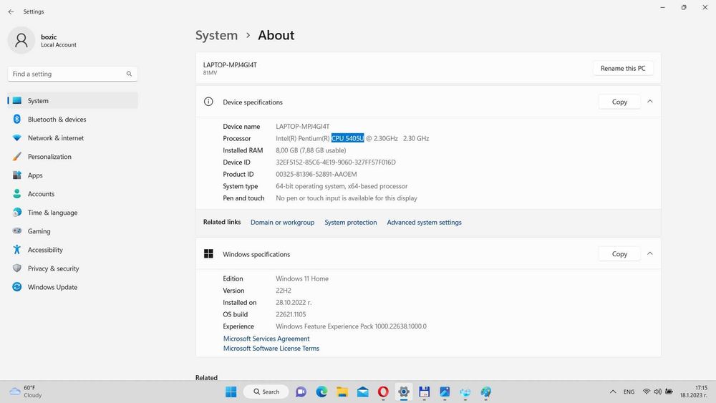
Task: Go to Accessibility settings
Action: click(72, 250)
